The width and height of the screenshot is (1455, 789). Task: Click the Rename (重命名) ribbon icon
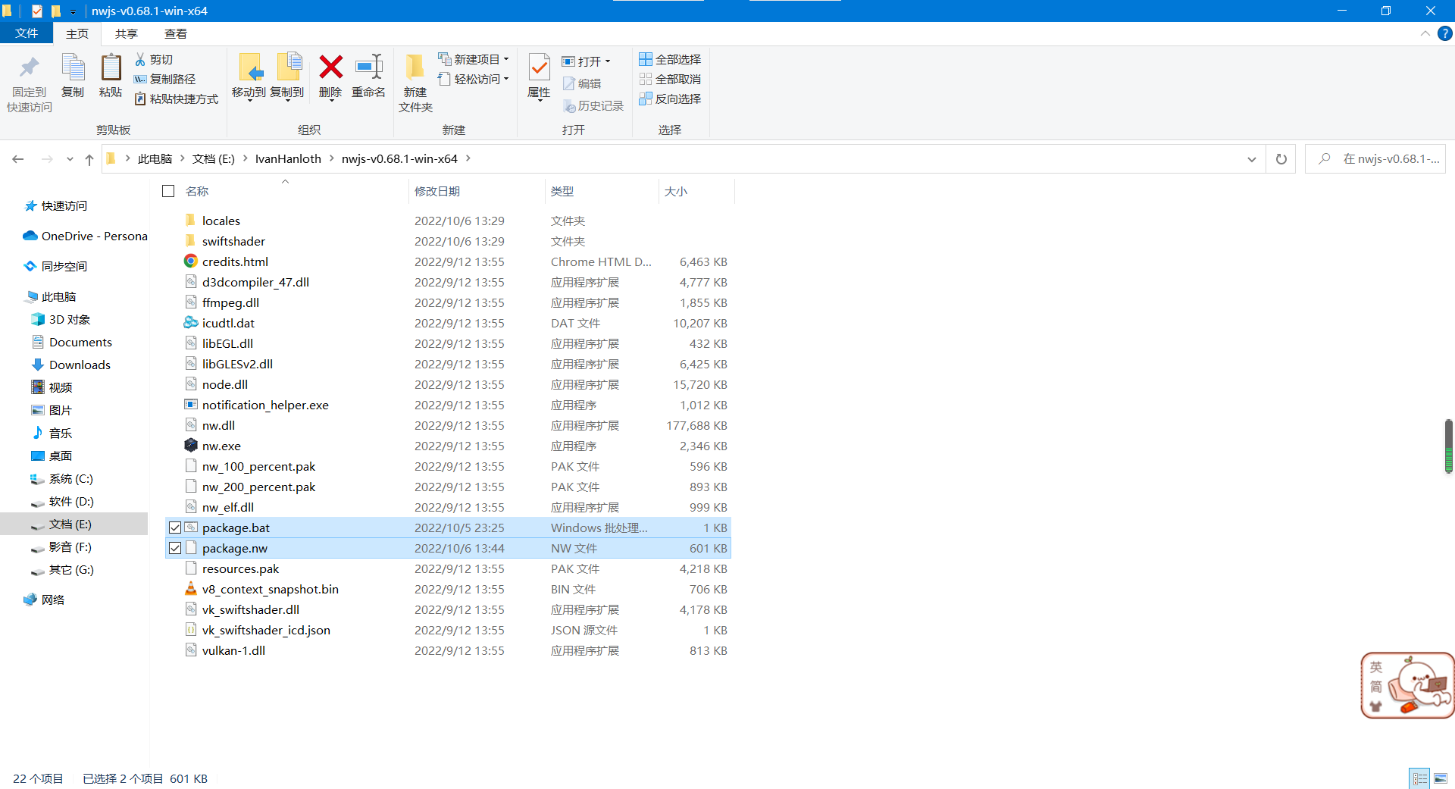368,68
